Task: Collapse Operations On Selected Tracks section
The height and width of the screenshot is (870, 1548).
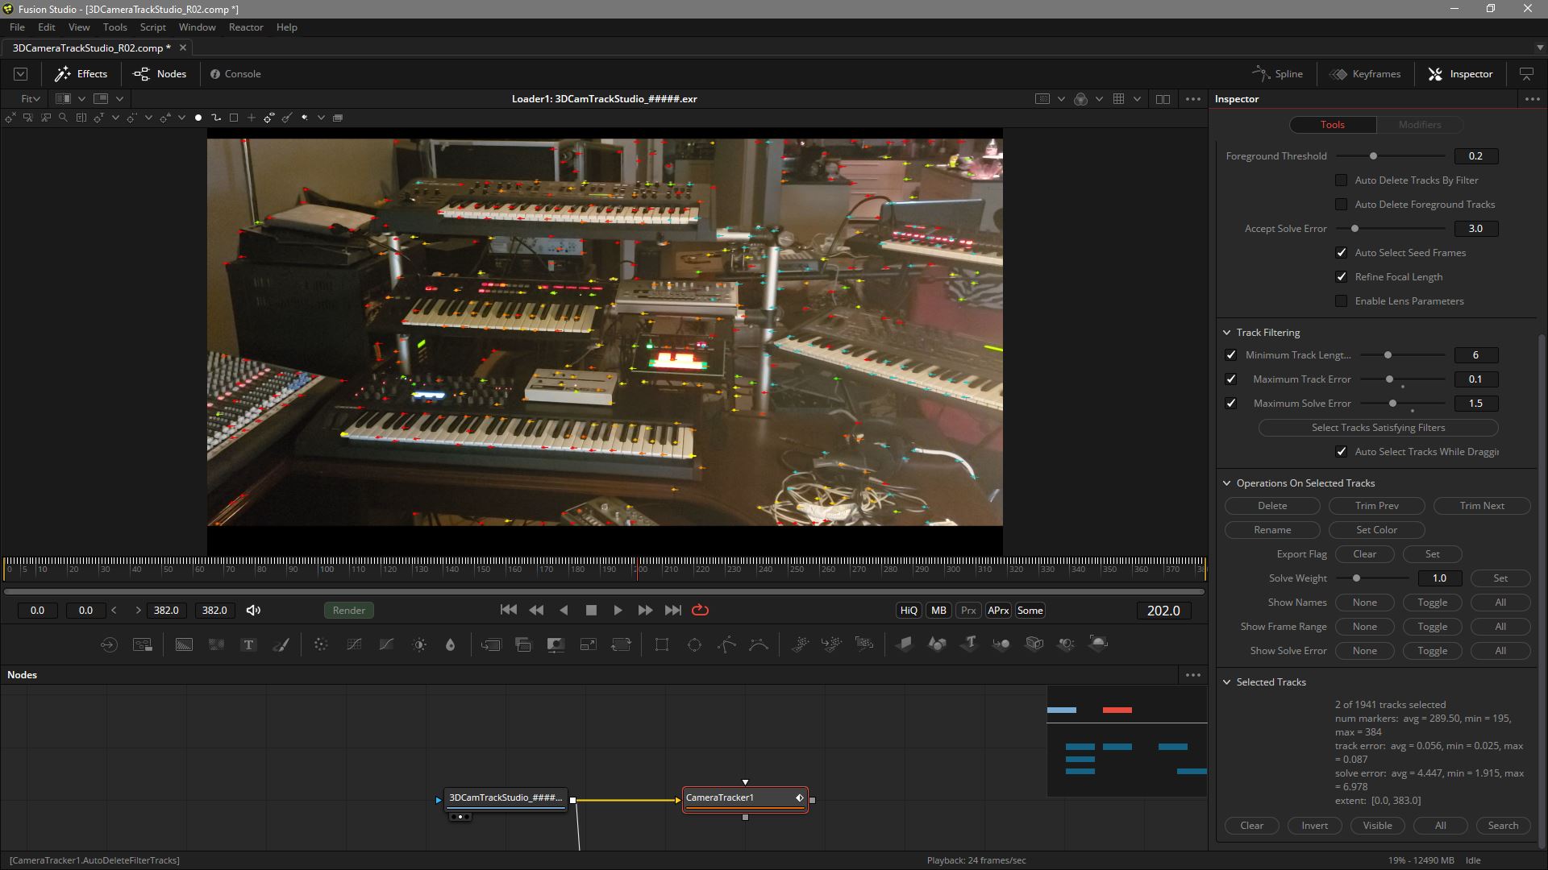Action: click(x=1227, y=483)
